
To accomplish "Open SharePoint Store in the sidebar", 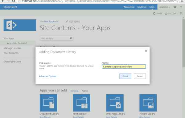I will click(x=12, y=62).
